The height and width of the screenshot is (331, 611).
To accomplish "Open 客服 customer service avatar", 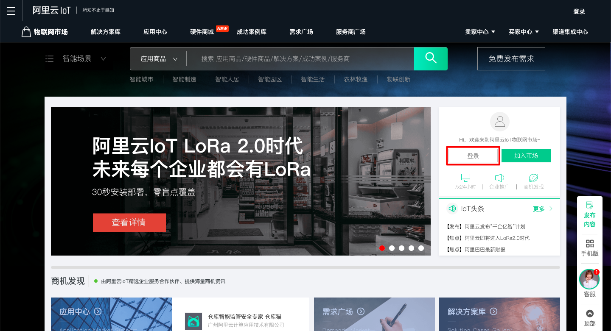I will coord(589,279).
